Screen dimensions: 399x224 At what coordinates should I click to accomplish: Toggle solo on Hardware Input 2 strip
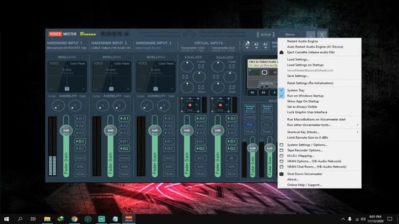click(x=125, y=167)
